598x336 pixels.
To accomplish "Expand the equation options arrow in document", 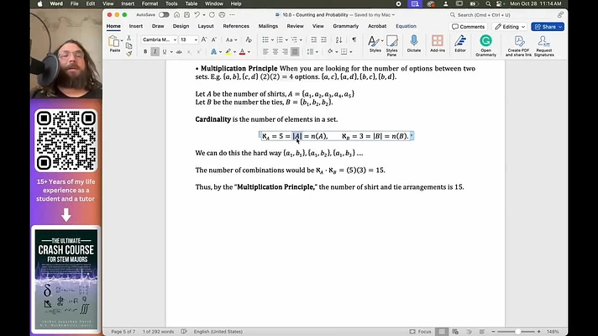I will coord(412,136).
